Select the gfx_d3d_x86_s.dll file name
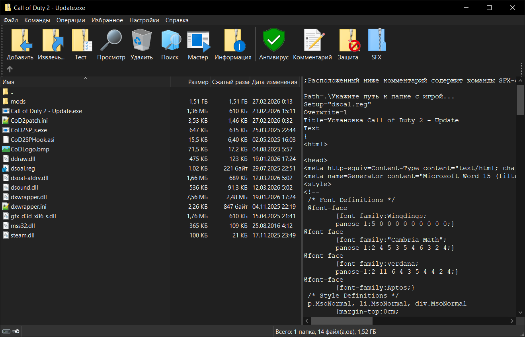Image resolution: width=525 pixels, height=337 pixels. (x=33, y=216)
